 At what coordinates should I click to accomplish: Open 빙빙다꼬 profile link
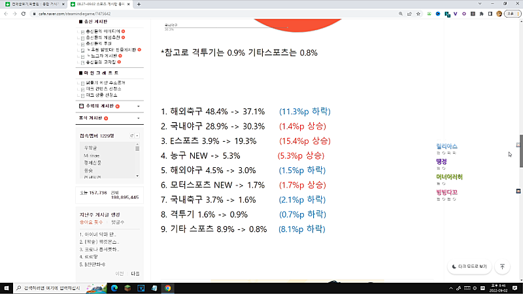tap(447, 192)
